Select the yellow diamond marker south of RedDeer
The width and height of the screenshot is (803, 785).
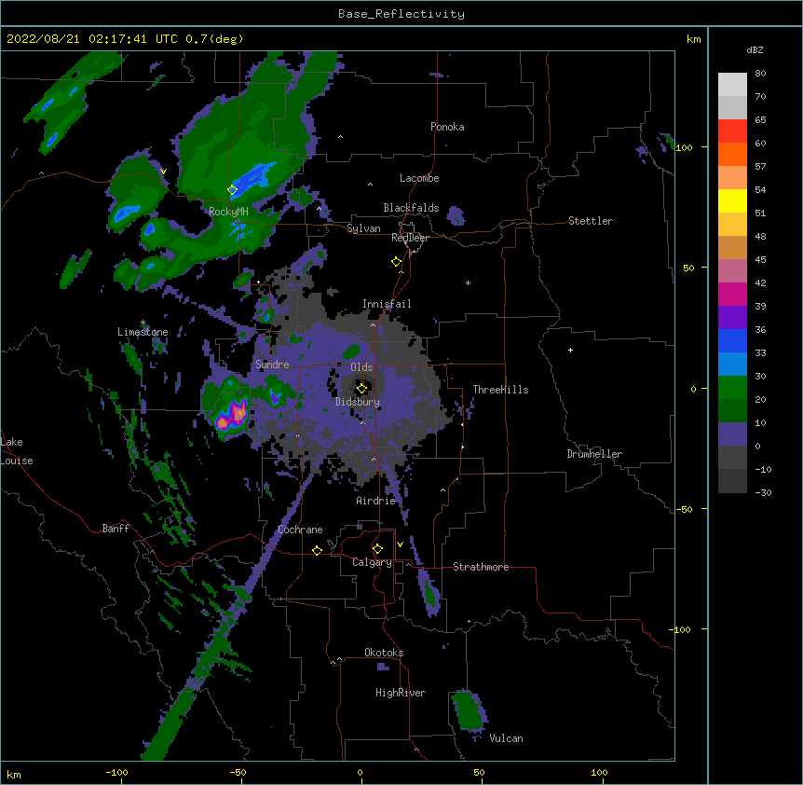(397, 262)
